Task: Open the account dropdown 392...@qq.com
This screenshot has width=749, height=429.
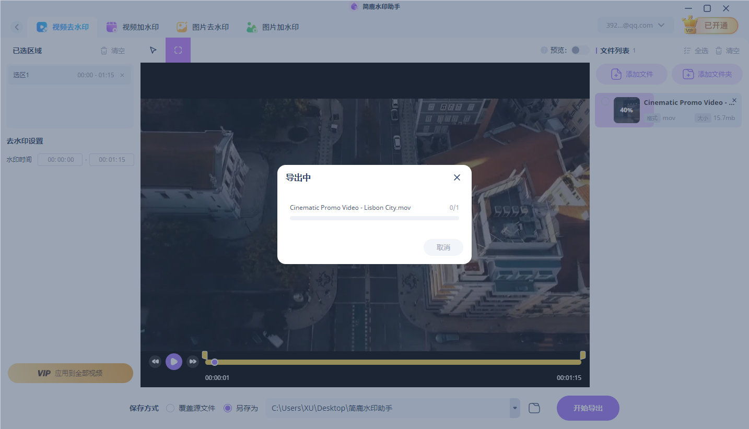Action: tap(635, 25)
